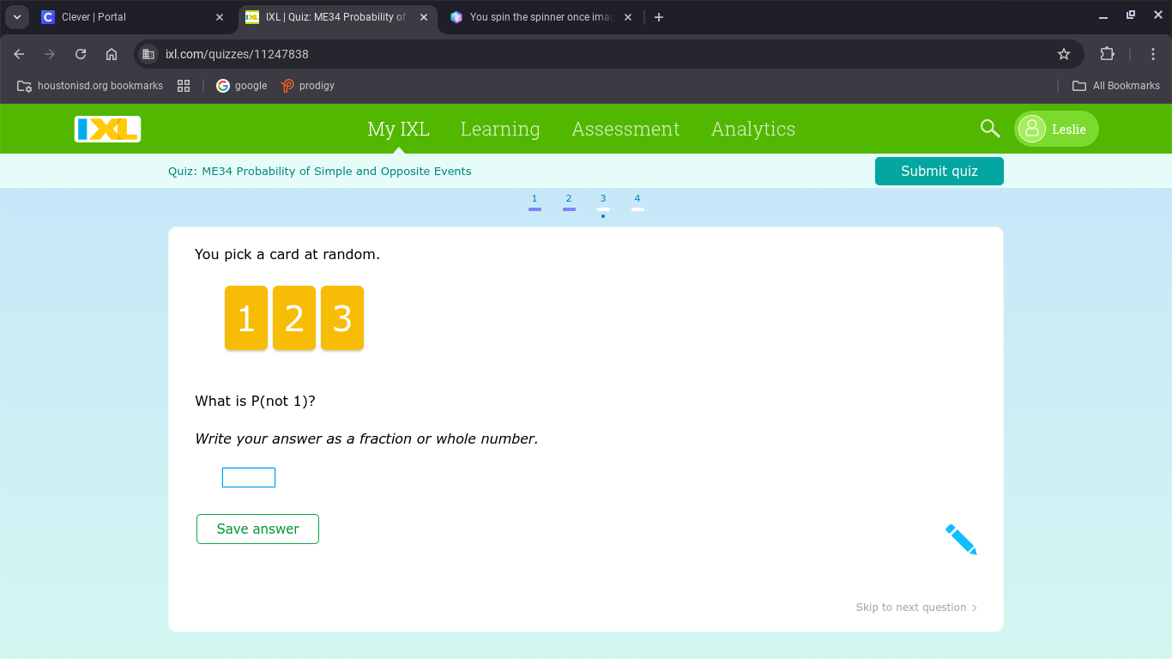Image resolution: width=1172 pixels, height=659 pixels.
Task: Open the search magnifier icon
Action: [989, 129]
